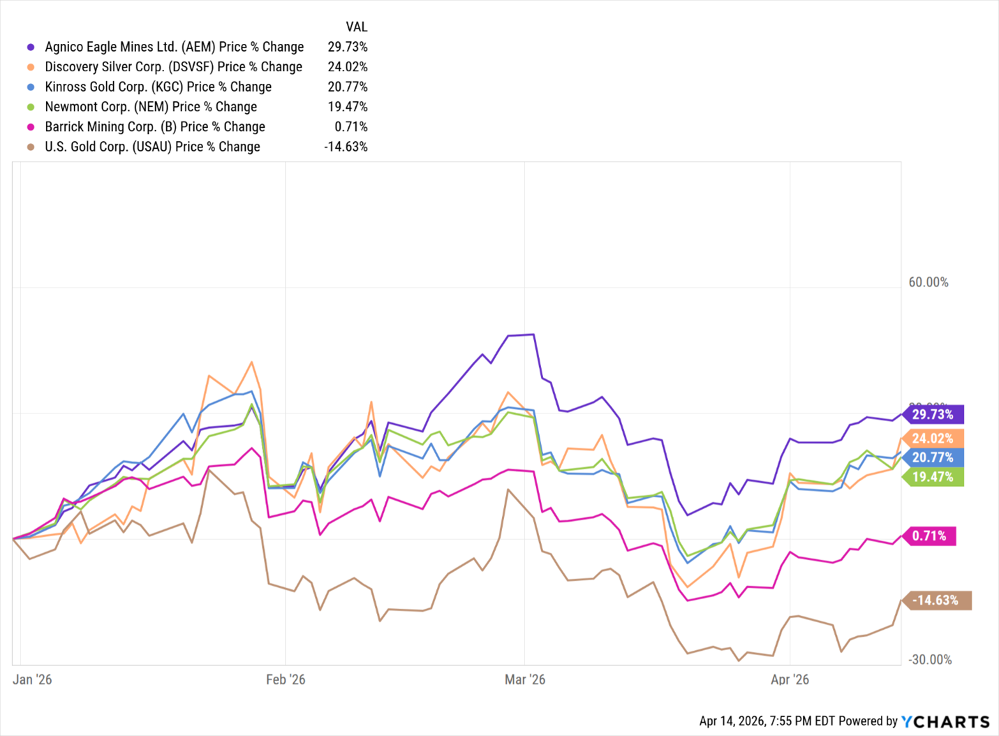Click the 0.71% pink end-value tag

(x=929, y=536)
